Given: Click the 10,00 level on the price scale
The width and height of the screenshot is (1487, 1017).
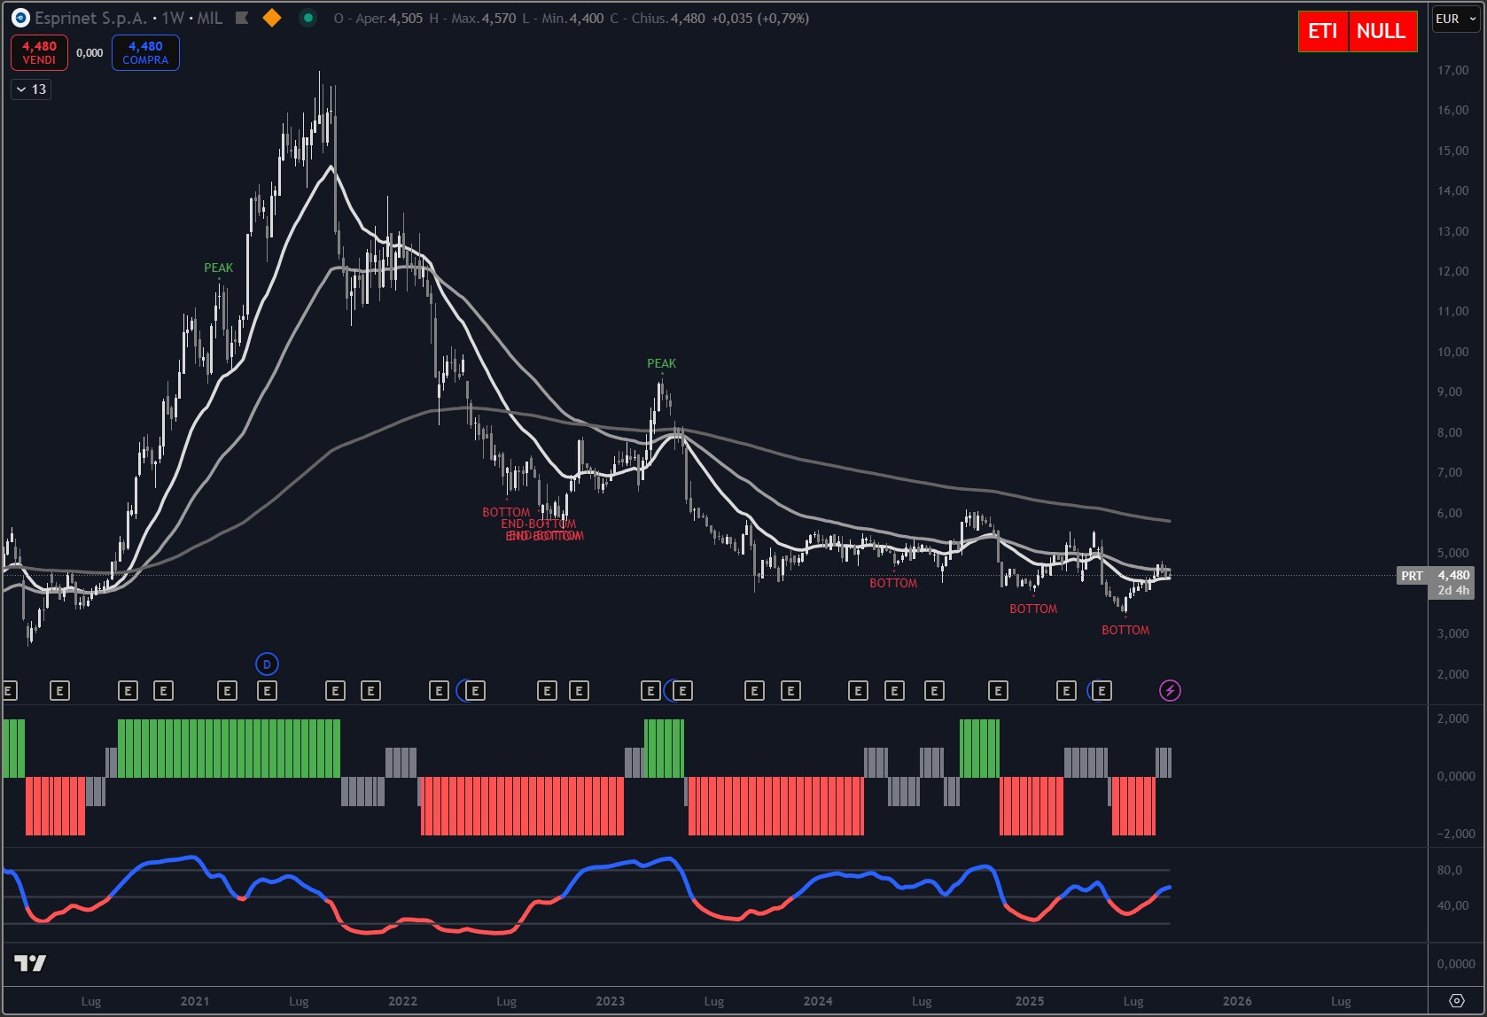Looking at the screenshot, I should [x=1452, y=352].
